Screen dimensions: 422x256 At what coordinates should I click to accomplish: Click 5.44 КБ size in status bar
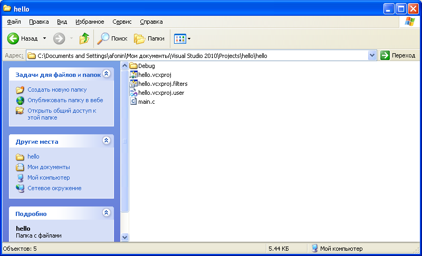point(279,249)
